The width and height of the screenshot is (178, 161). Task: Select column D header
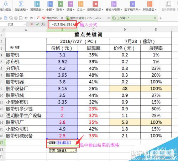(125, 29)
